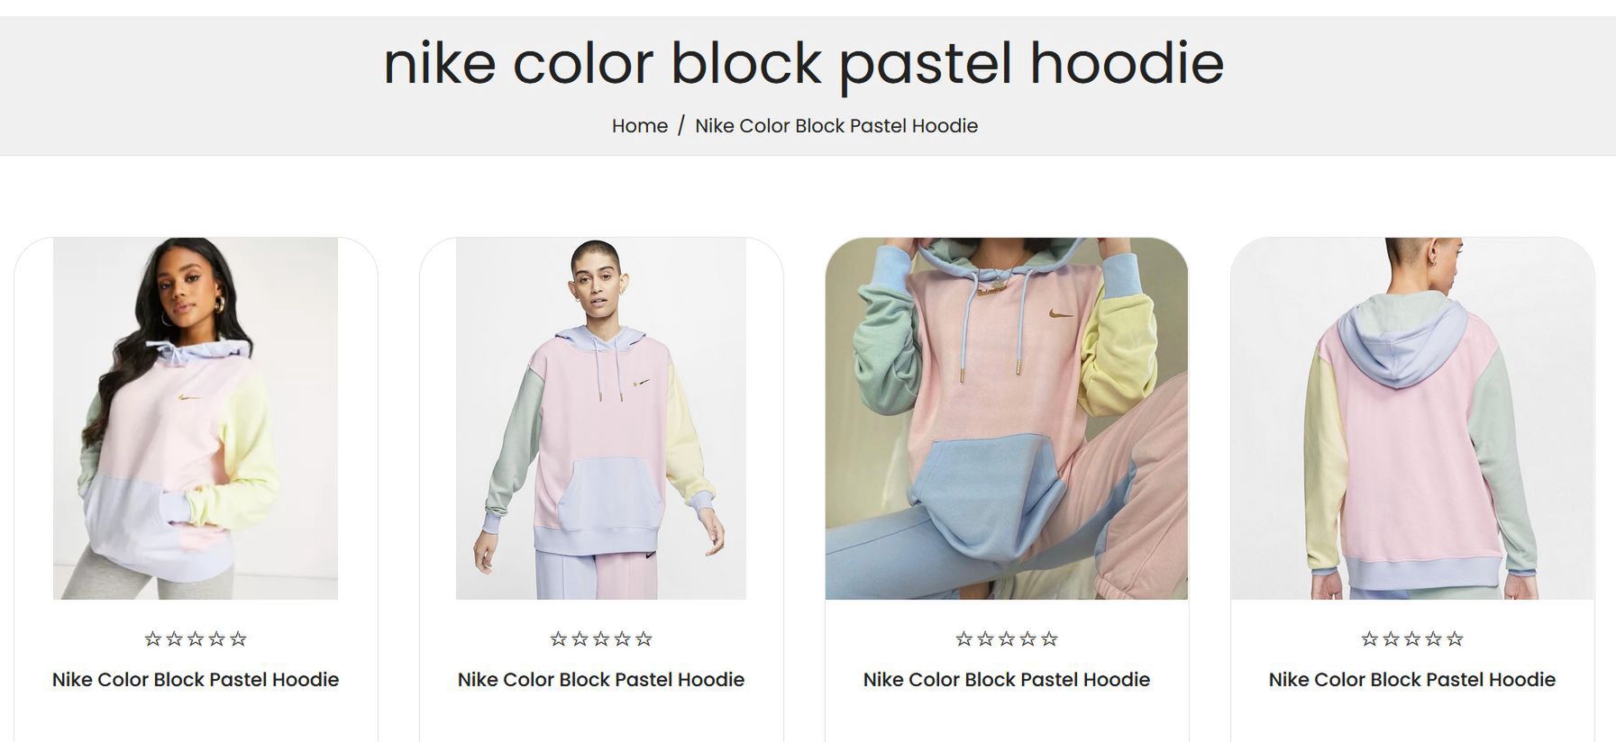
Task: Click the middle star under the seated close-up photo
Action: [1007, 639]
